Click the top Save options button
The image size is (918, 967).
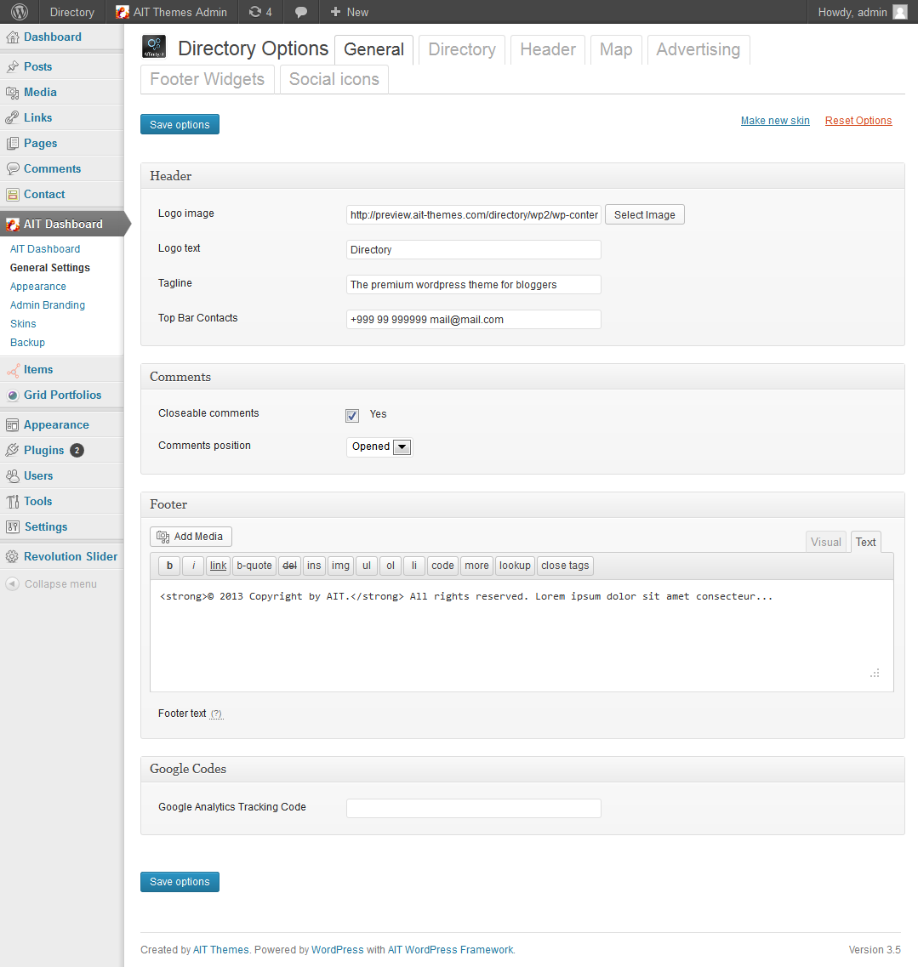click(180, 124)
